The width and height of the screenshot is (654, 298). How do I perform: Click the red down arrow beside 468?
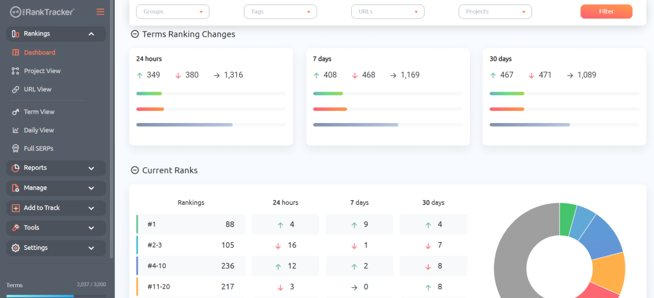(355, 75)
